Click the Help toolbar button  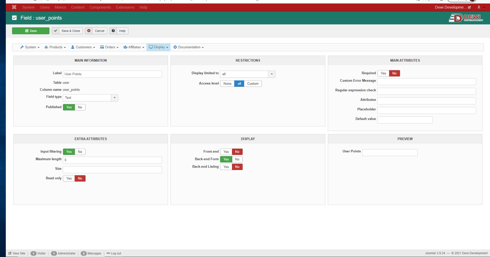119,31
